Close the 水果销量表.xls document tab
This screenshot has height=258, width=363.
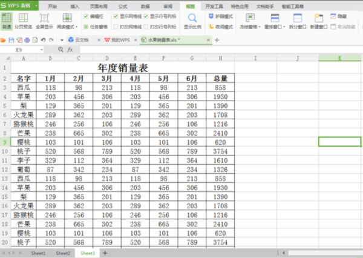coord(208,40)
